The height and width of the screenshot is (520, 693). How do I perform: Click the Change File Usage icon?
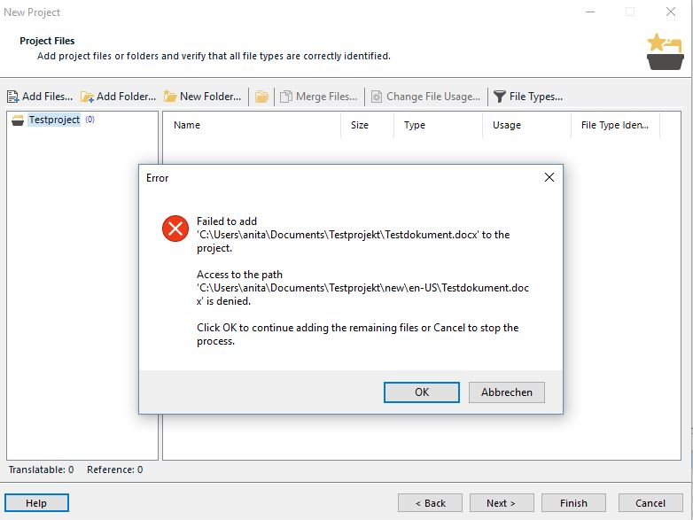(x=376, y=97)
